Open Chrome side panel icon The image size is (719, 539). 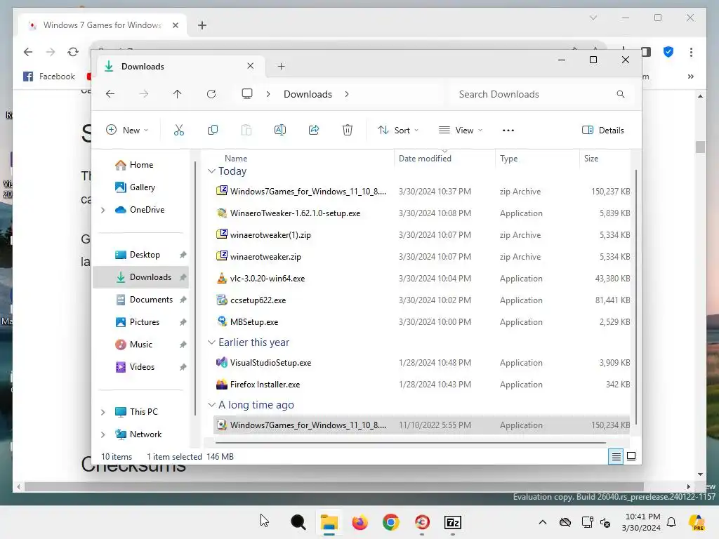coord(646,52)
